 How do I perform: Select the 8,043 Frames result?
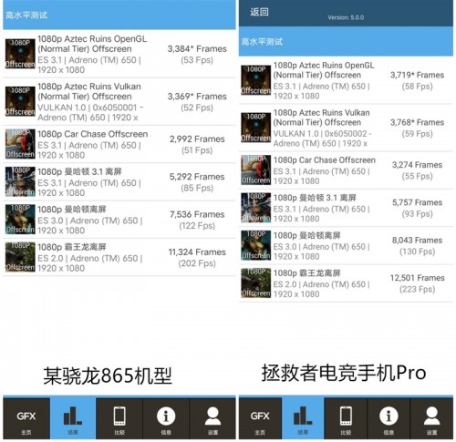click(417, 241)
